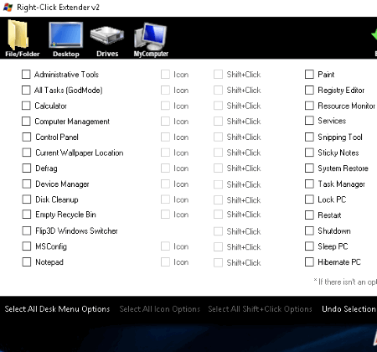Tick the Empty Recycle Bin checkbox
The width and height of the screenshot is (377, 352).
coord(27,215)
